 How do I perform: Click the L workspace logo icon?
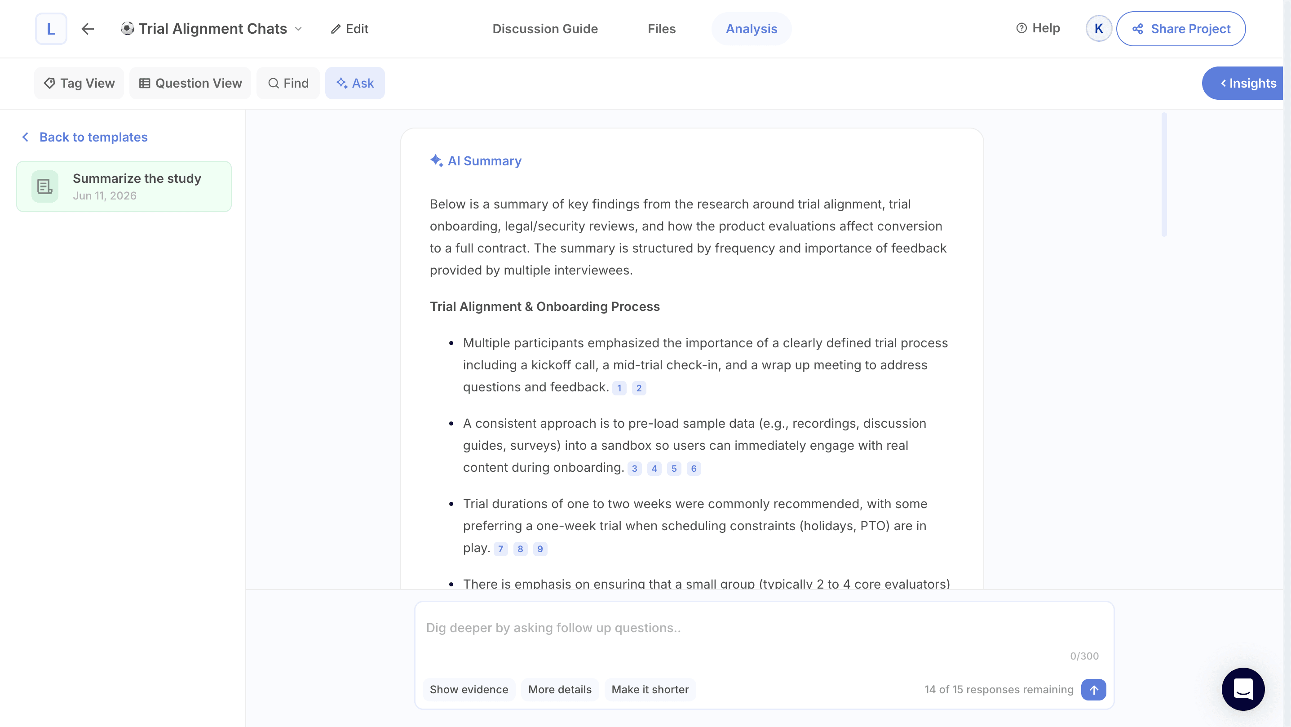[x=51, y=29]
